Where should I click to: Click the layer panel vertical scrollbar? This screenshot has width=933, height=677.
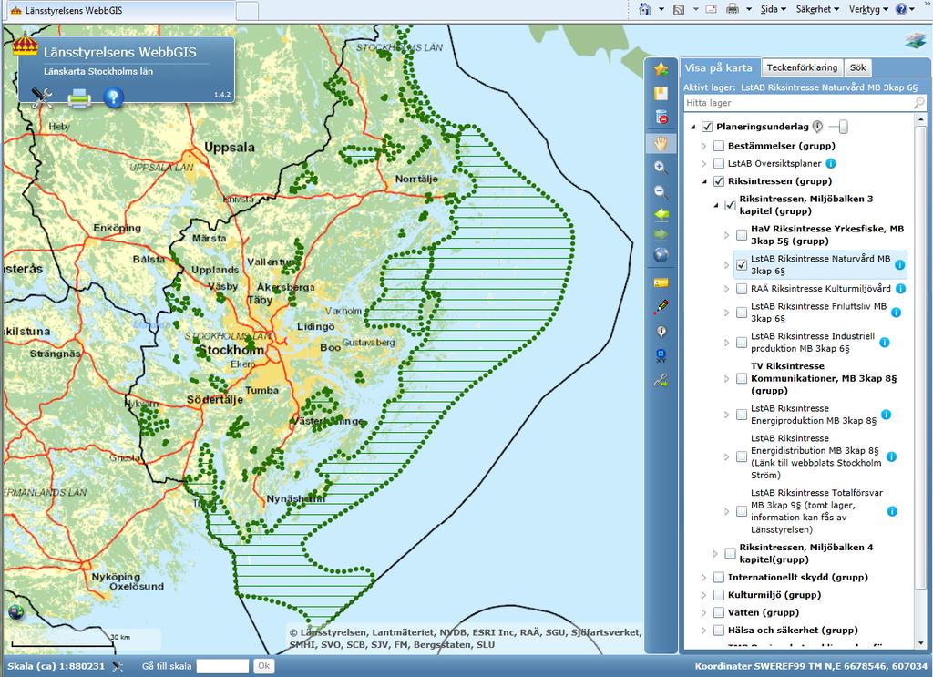921,351
